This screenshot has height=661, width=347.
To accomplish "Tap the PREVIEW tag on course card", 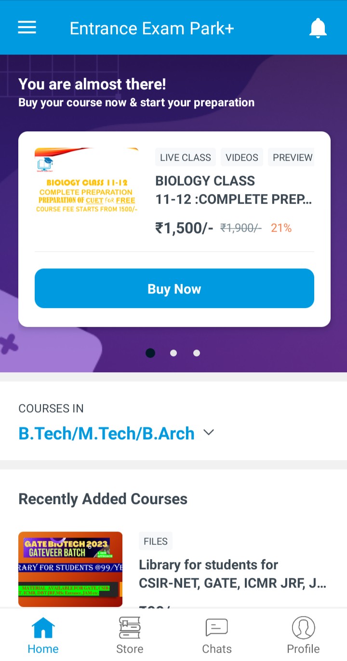I will point(292,157).
